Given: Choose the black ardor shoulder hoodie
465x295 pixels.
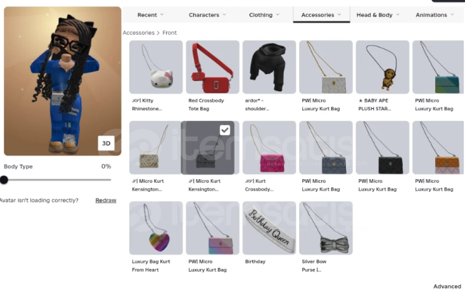Looking at the screenshot, I should (x=269, y=67).
